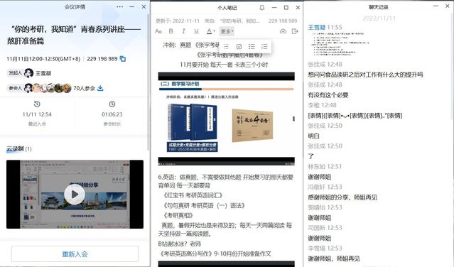
Task: Export the personal note
Action: click(295, 31)
